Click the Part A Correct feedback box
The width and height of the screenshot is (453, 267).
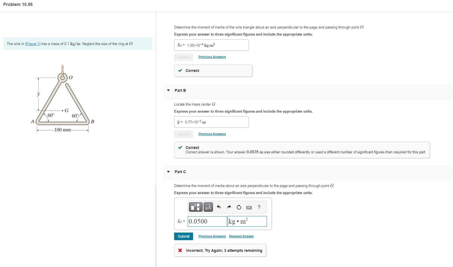coord(213,71)
